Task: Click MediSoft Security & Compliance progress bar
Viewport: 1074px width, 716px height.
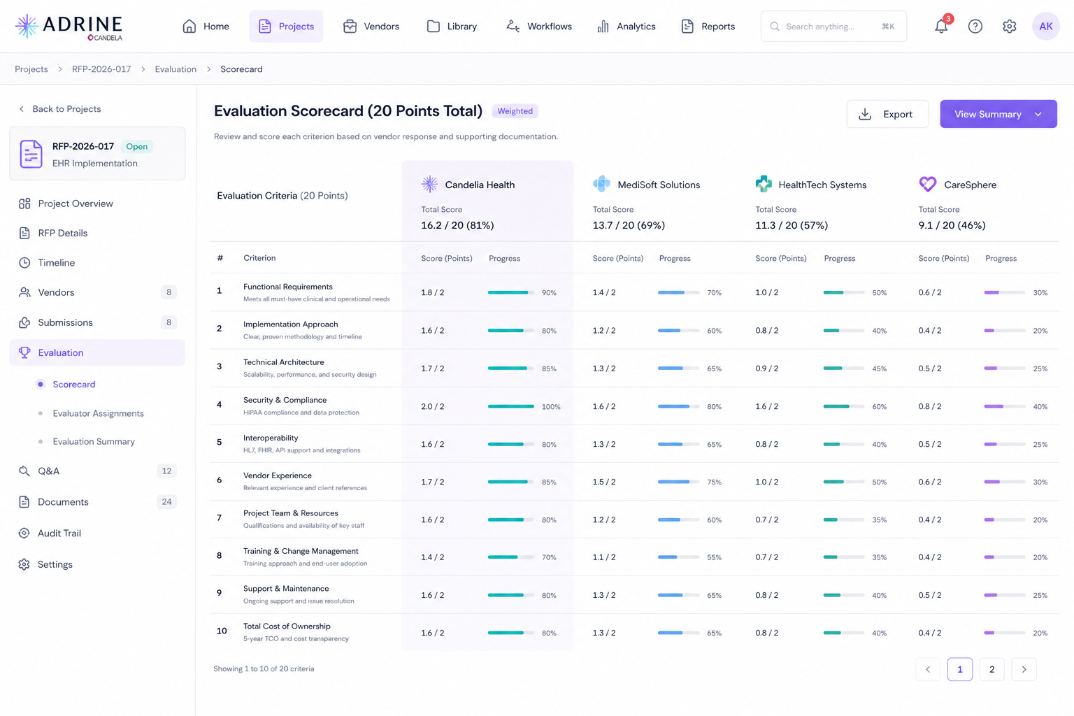Action: click(x=678, y=406)
